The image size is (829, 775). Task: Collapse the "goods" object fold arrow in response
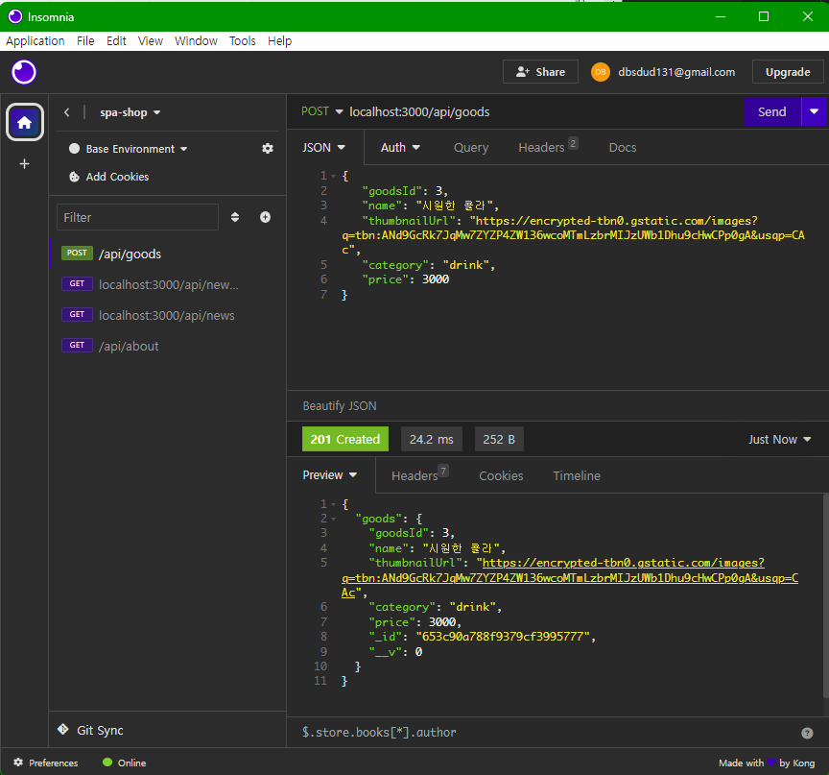[333, 519]
